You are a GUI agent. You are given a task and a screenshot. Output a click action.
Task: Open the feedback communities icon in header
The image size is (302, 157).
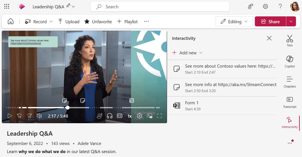click(x=250, y=7)
